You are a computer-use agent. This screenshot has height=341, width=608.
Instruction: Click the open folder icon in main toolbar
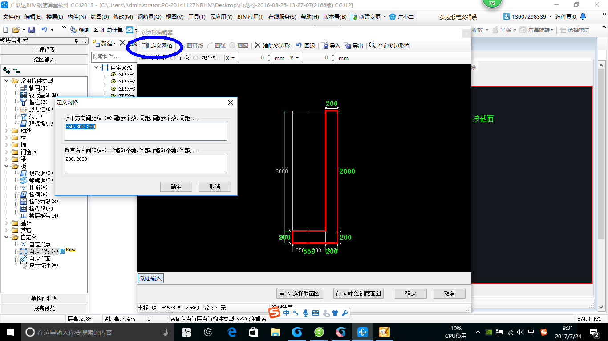[x=16, y=30]
